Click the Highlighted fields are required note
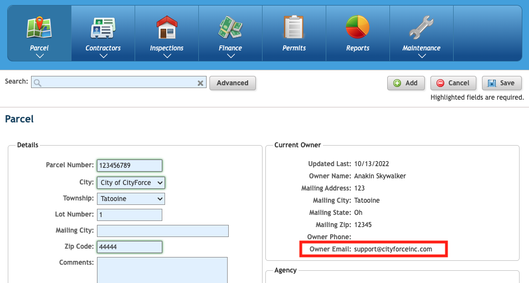This screenshot has height=283, width=529. click(x=477, y=97)
